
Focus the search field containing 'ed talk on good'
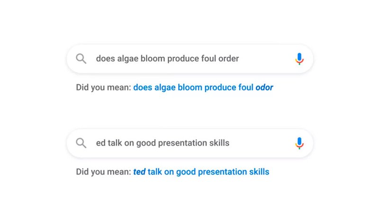point(190,143)
